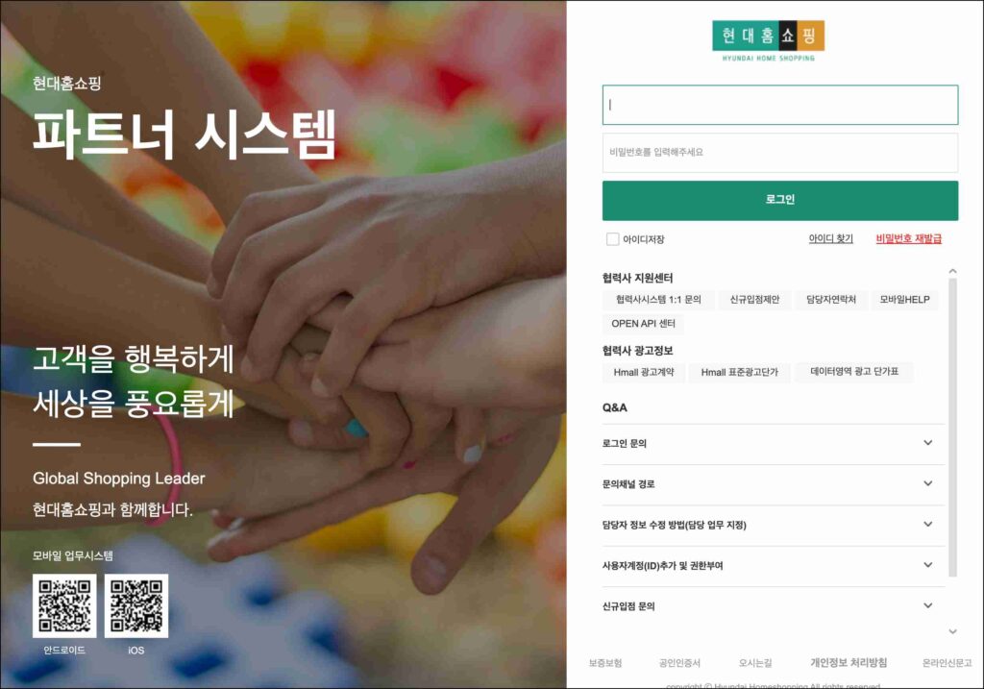Click the iOS QR code
Image resolution: width=984 pixels, height=689 pixels.
pos(136,605)
